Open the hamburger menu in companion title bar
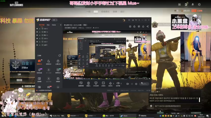Screen dimensions: 211x118 pyautogui.click(x=139, y=20)
